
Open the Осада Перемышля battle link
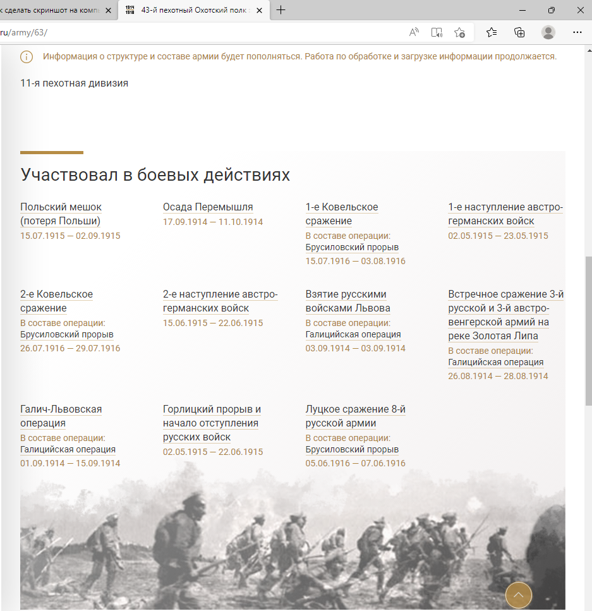coord(208,207)
